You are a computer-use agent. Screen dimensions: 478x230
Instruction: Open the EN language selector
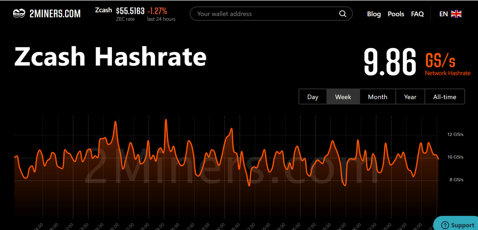(450, 14)
